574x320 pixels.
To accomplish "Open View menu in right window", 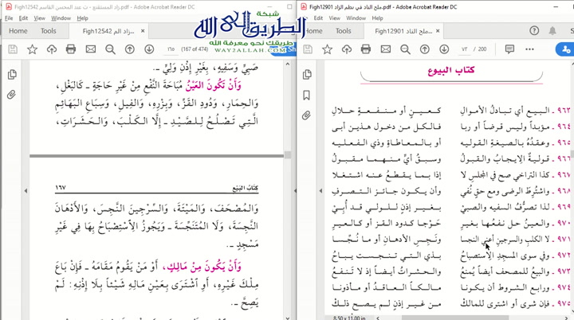I will pyautogui.click(x=335, y=18).
